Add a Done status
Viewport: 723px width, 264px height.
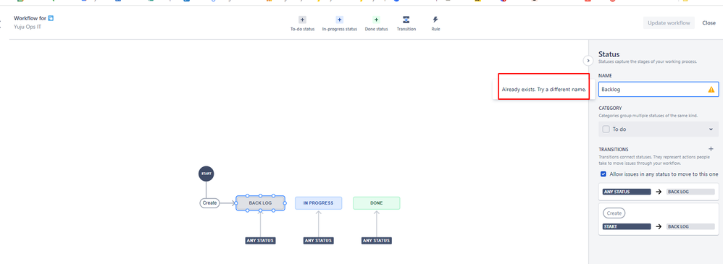(x=376, y=24)
